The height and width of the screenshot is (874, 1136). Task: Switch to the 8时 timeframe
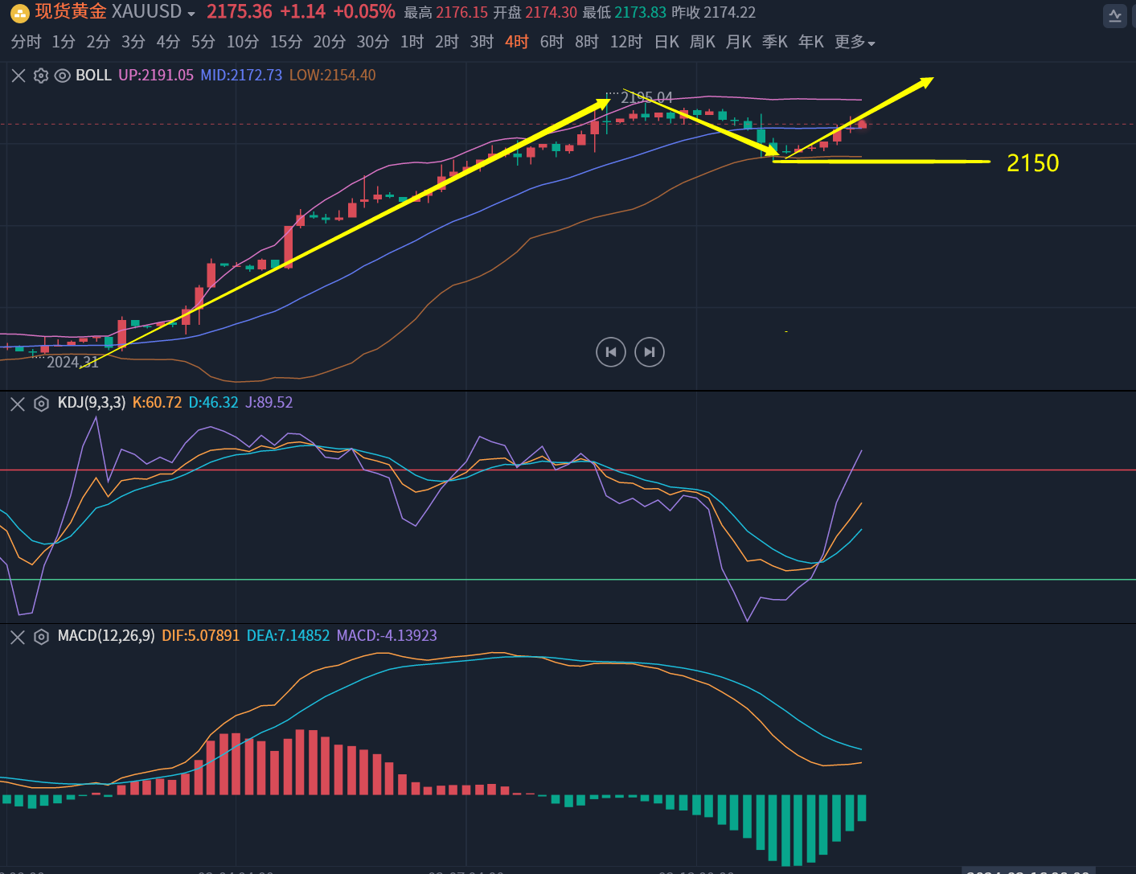coord(587,42)
